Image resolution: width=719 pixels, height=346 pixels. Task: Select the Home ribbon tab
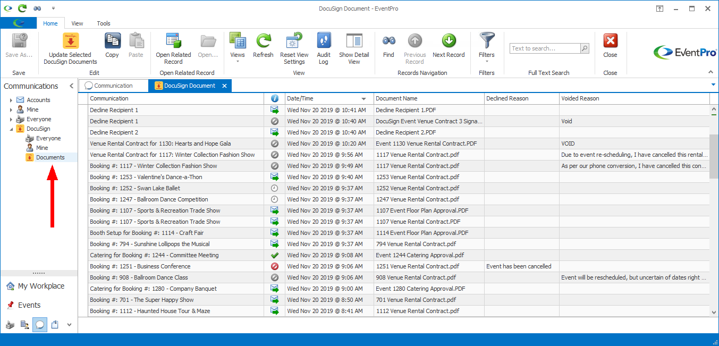click(x=50, y=23)
